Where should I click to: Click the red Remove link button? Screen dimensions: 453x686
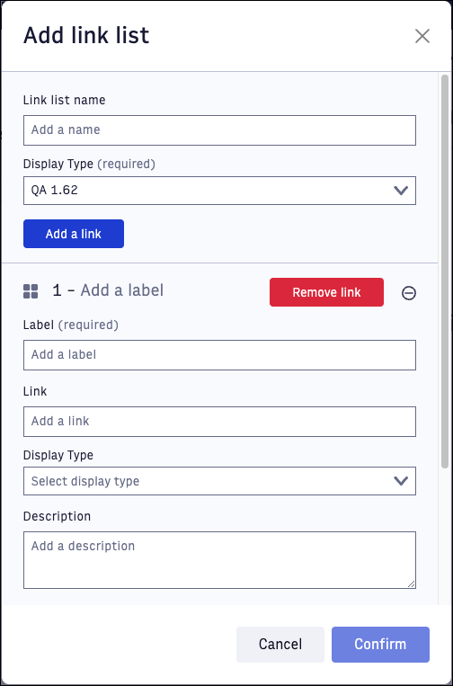pos(326,292)
